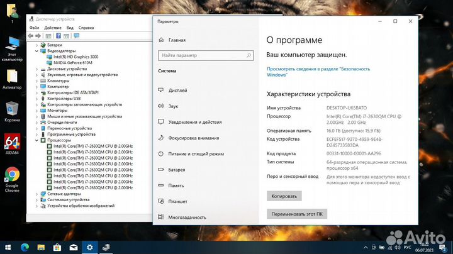Image resolution: width=453 pixels, height=254 pixels.
Task: Open the Безопасность Windows details link
Action: click(318, 72)
